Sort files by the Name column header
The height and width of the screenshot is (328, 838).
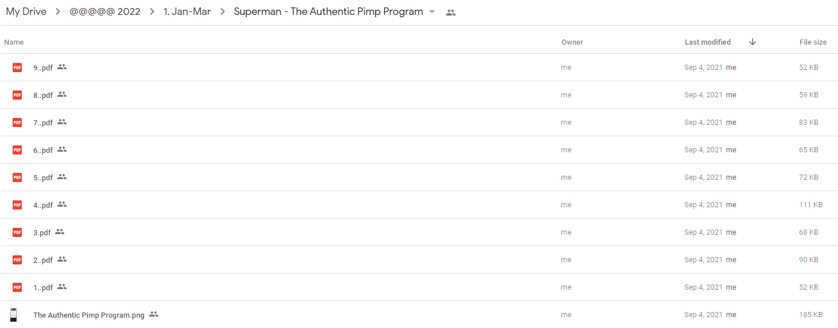(14, 42)
